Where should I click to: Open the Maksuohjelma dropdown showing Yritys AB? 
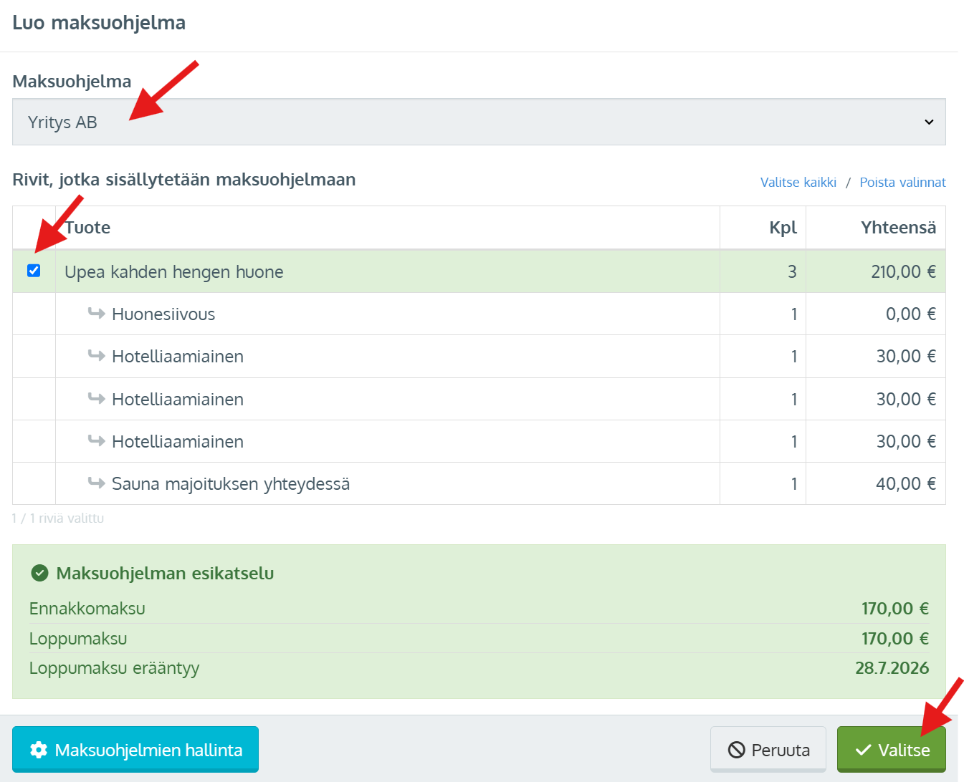479,122
